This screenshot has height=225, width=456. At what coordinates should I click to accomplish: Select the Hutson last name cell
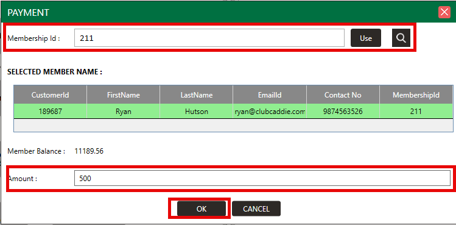click(196, 112)
